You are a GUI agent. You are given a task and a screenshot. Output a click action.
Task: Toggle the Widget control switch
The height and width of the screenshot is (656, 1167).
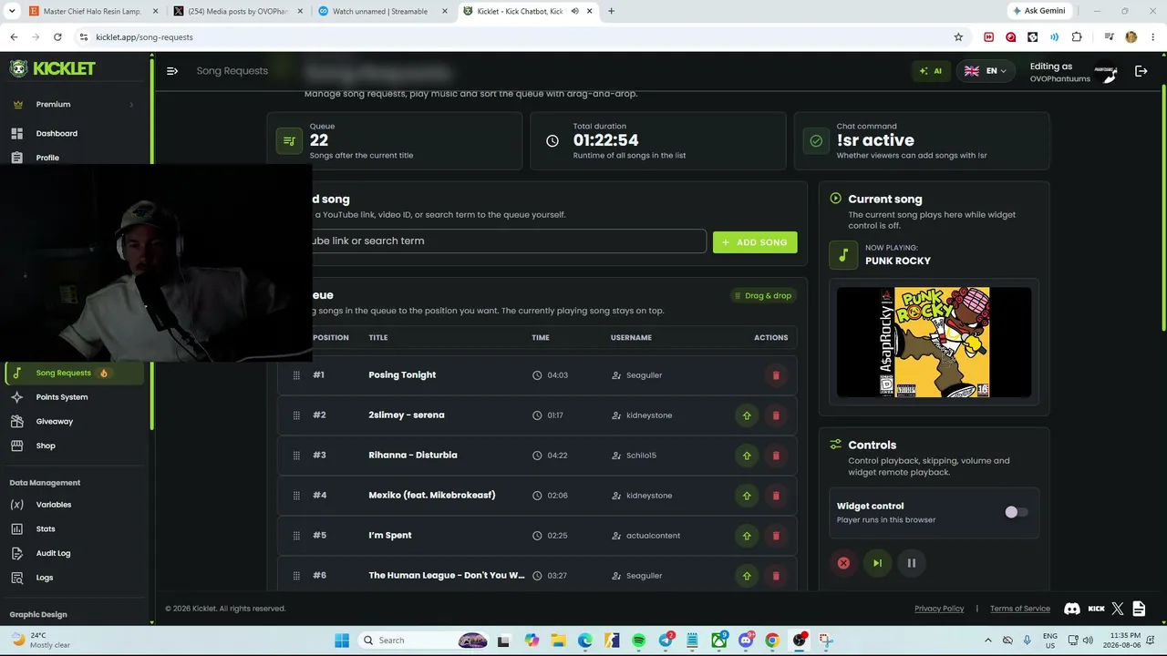coord(1016,512)
